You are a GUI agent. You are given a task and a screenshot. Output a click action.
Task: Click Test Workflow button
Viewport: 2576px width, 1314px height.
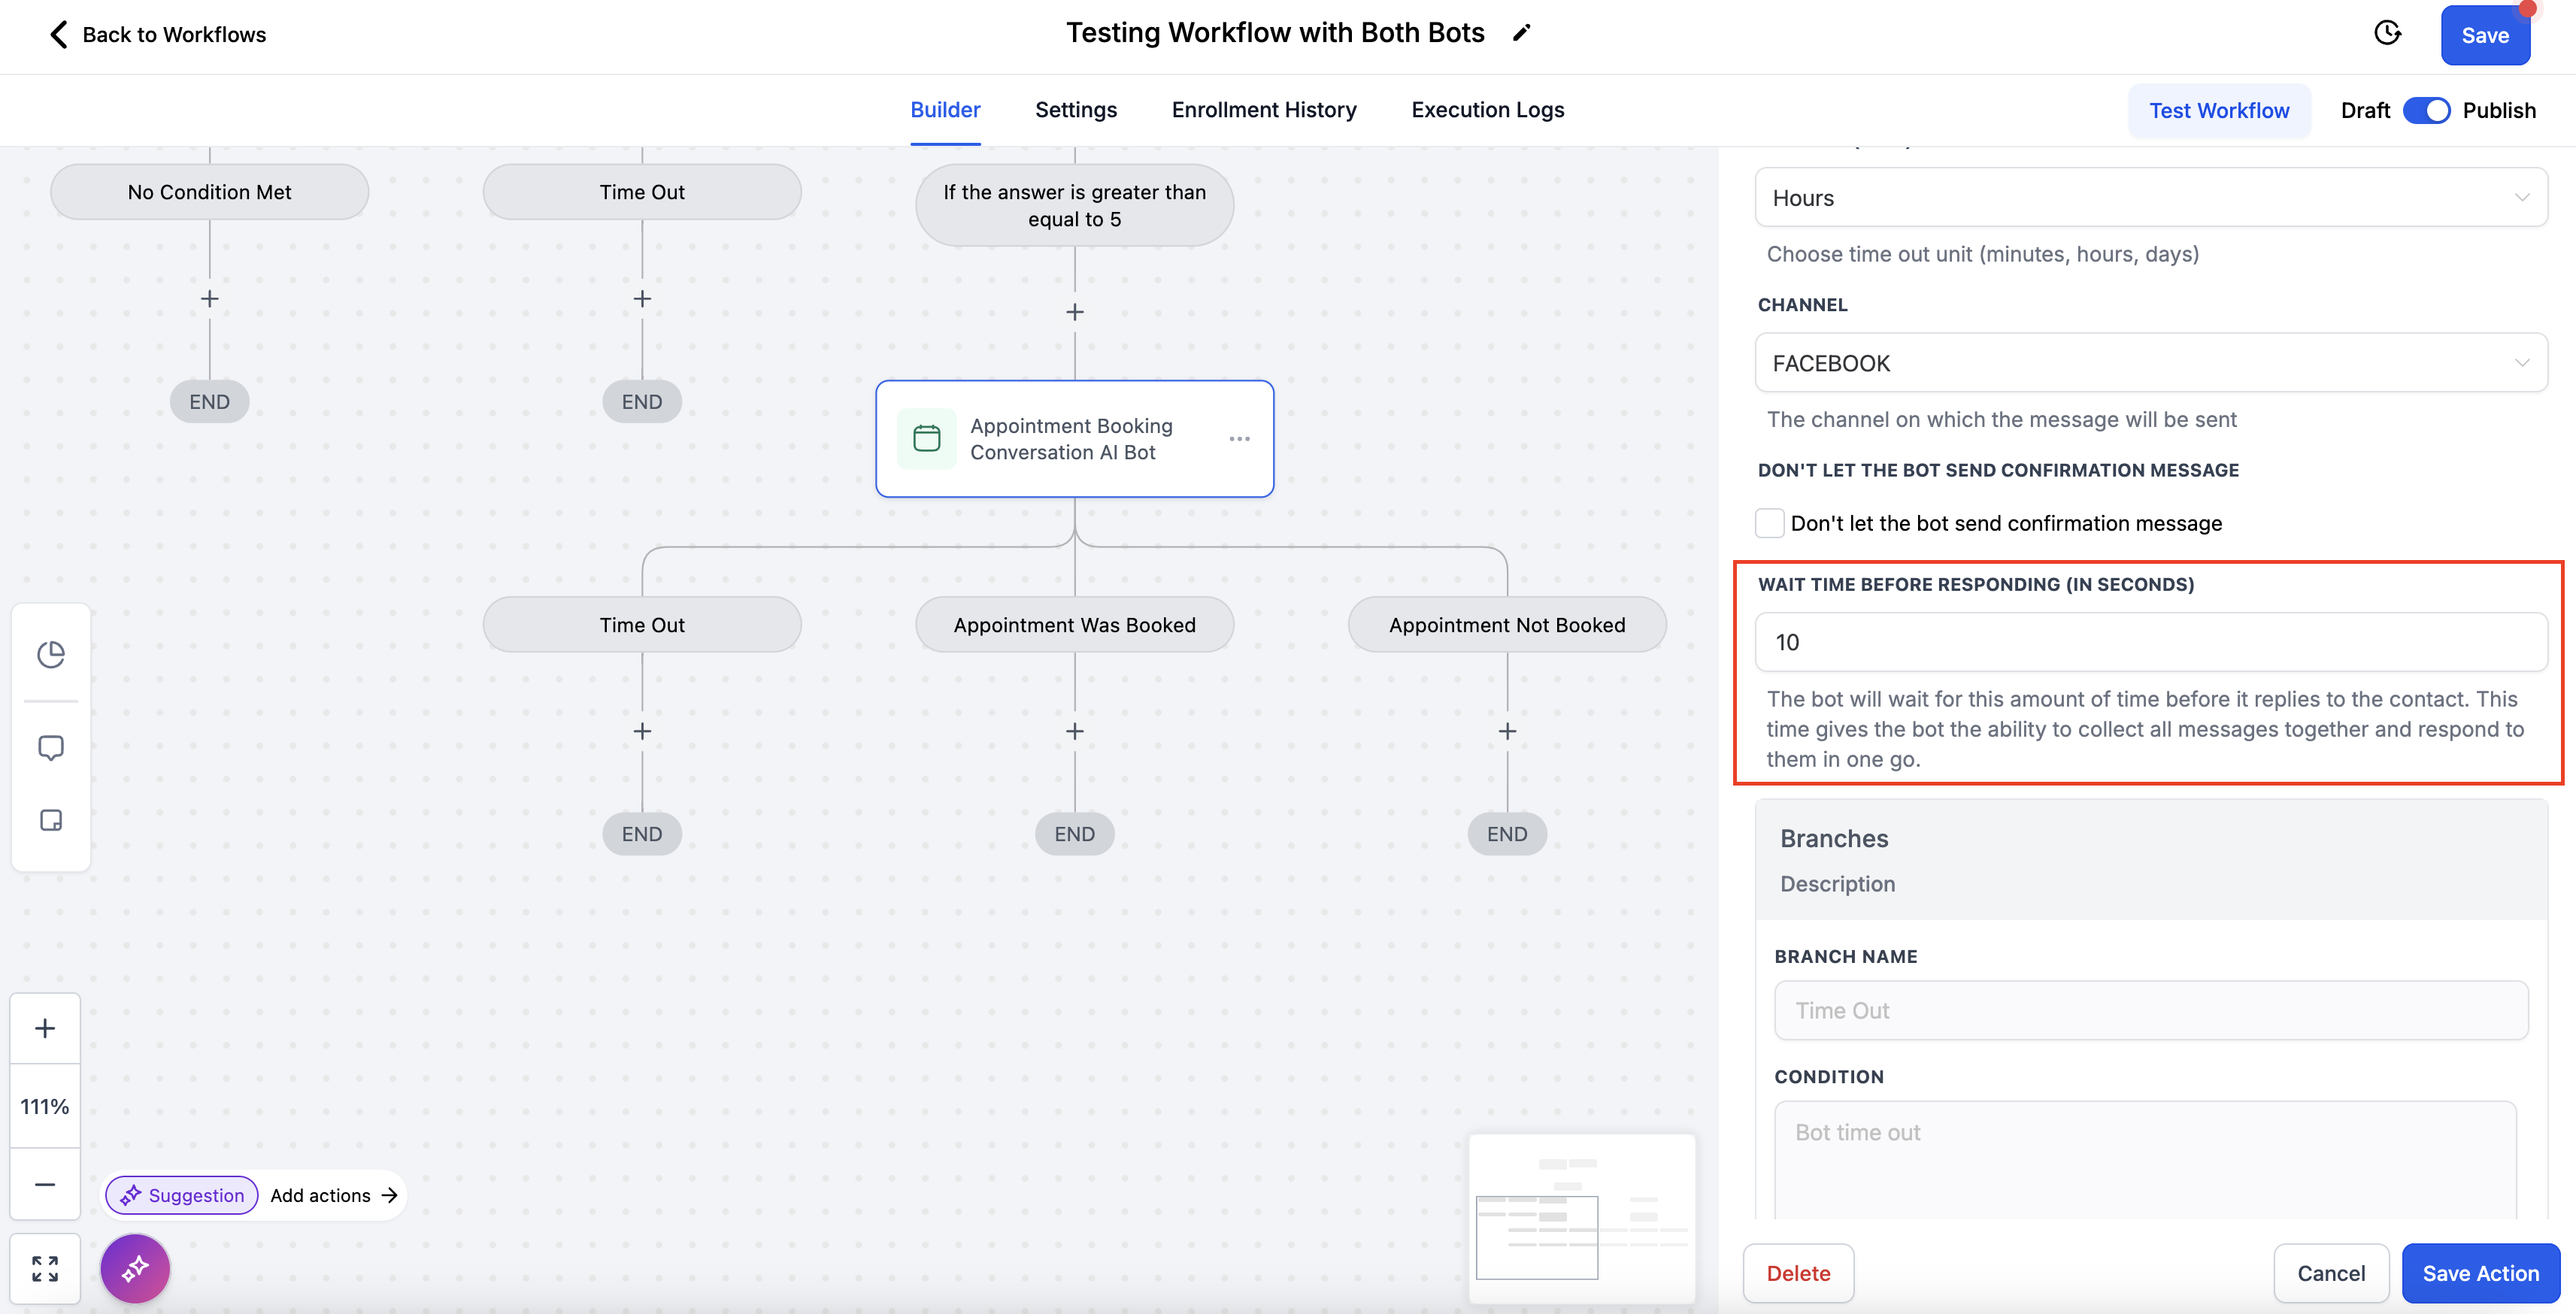click(x=2219, y=110)
